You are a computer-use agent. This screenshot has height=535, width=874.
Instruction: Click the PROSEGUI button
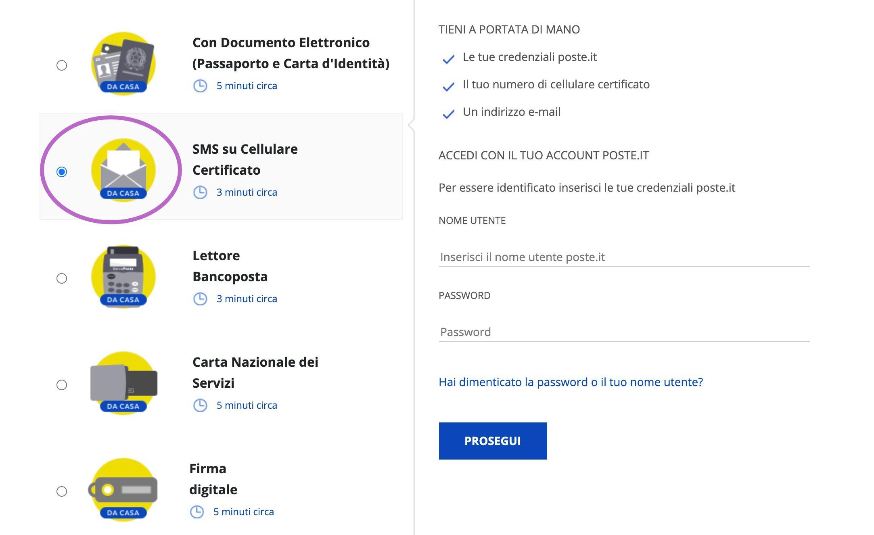coord(493,441)
